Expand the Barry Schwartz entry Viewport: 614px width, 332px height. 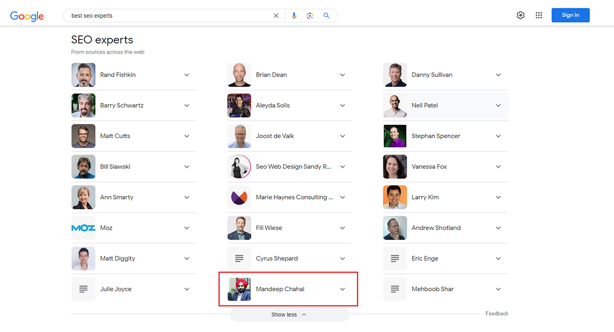click(x=187, y=105)
